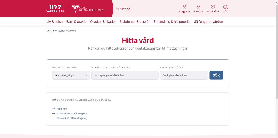Focus the Mottagning eller vårdenhet field

point(125,75)
